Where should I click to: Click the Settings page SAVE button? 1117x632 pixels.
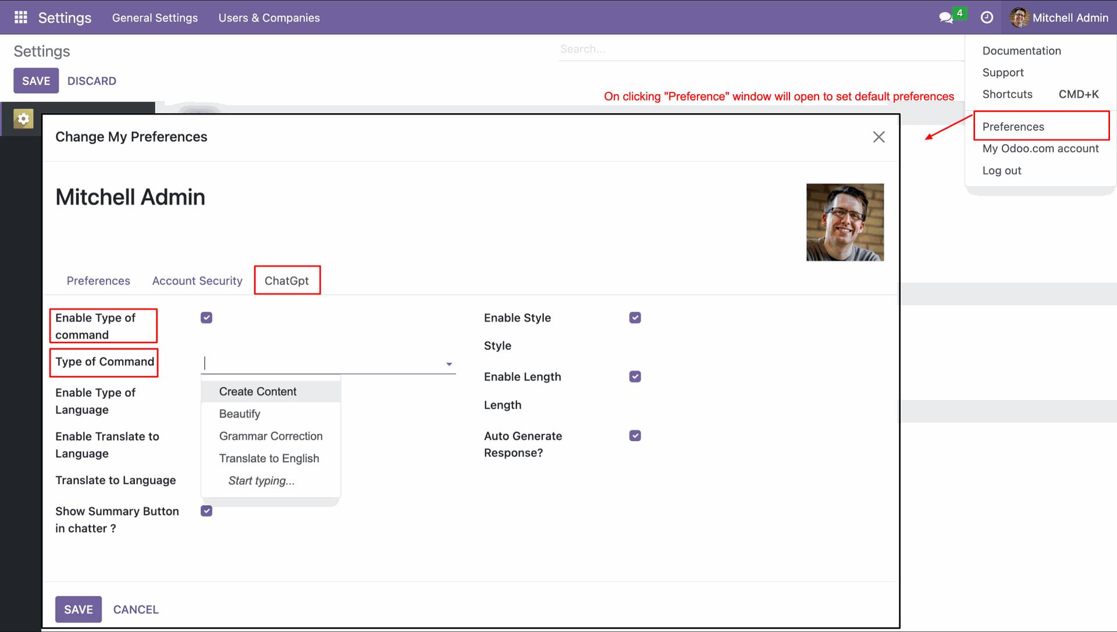coord(36,81)
